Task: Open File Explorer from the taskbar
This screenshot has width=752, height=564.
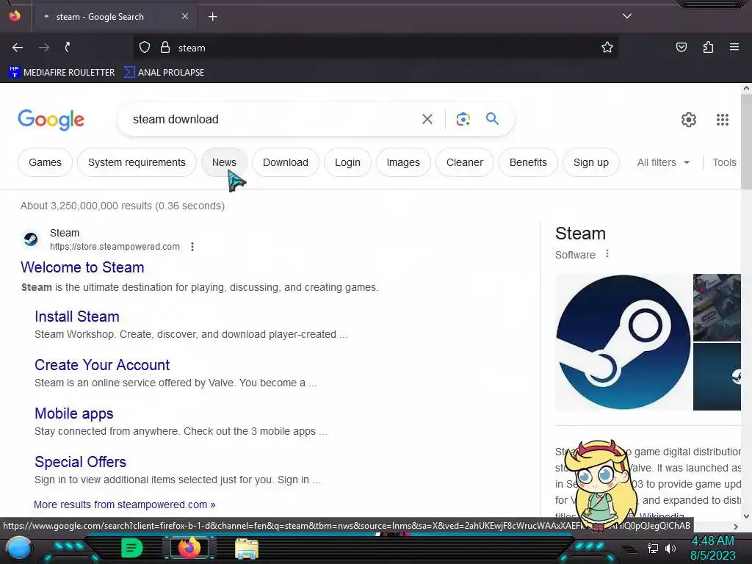Action: pyautogui.click(x=247, y=549)
